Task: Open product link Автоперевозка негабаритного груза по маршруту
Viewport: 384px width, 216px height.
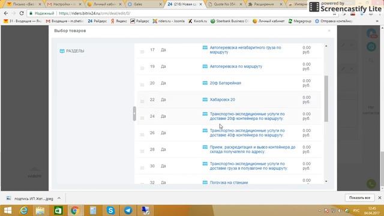Action: [x=245, y=50]
